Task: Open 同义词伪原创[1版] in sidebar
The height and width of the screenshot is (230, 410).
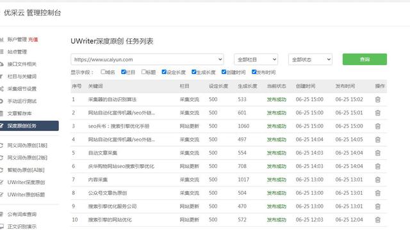Action: (27, 145)
